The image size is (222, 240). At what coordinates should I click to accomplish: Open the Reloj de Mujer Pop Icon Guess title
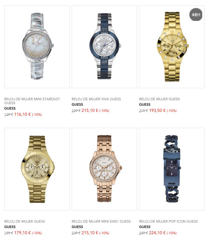pos(169,221)
